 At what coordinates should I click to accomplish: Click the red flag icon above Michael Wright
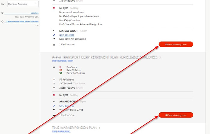54,9
